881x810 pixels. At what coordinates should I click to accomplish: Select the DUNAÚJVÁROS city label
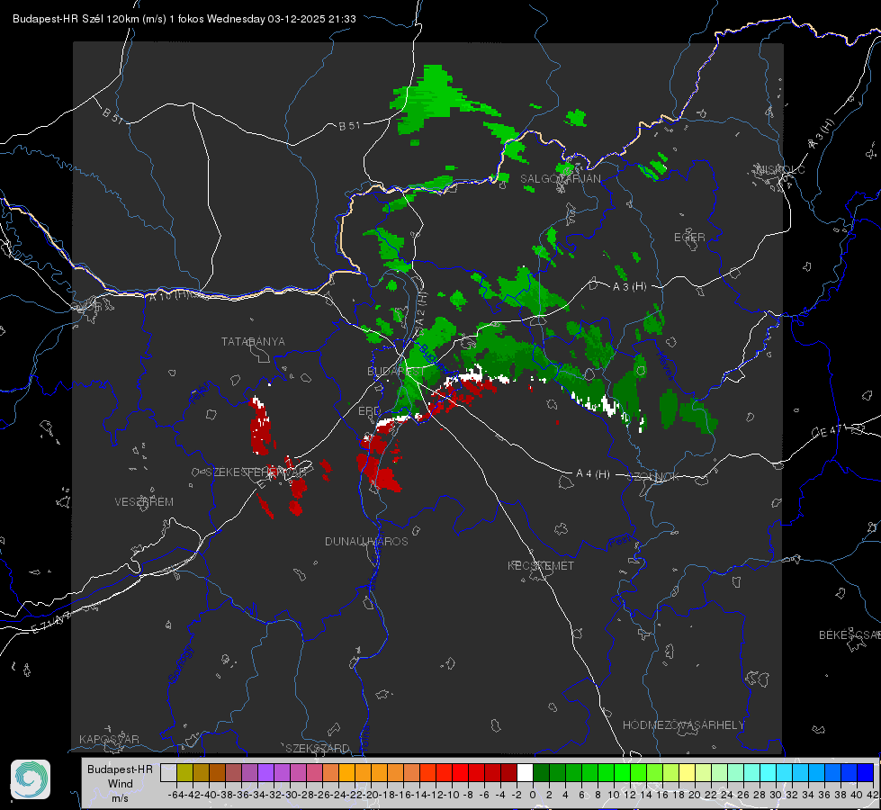pyautogui.click(x=366, y=541)
